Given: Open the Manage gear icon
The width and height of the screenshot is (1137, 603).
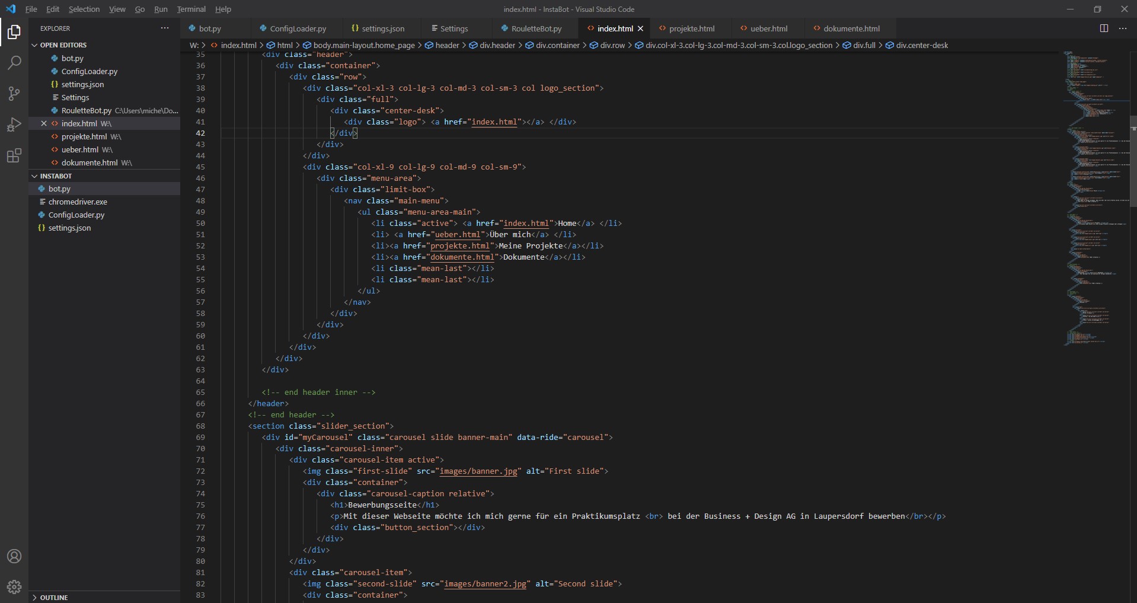Looking at the screenshot, I should coord(14,587).
